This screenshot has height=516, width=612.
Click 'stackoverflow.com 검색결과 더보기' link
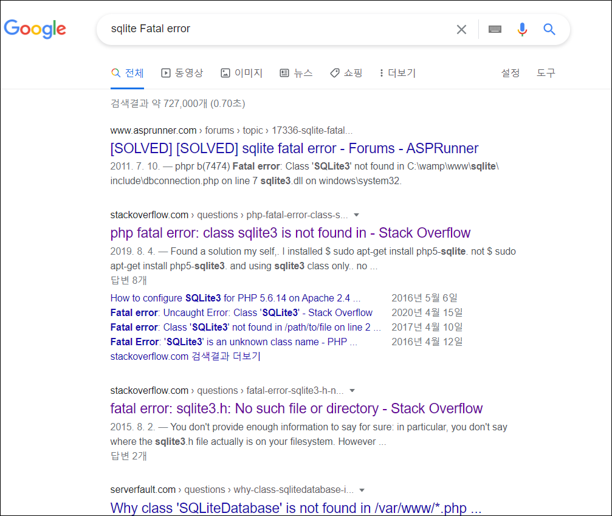185,356
